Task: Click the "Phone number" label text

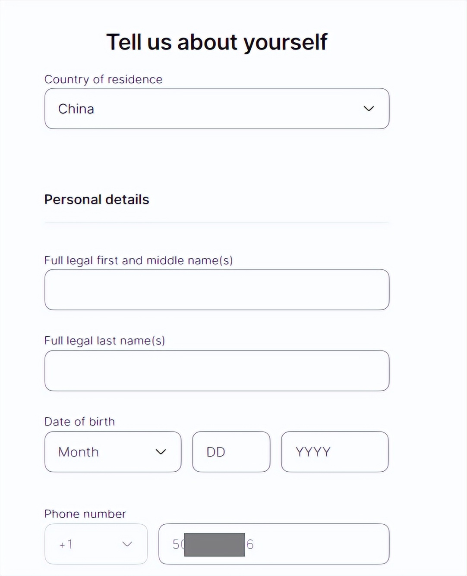Action: tap(85, 514)
